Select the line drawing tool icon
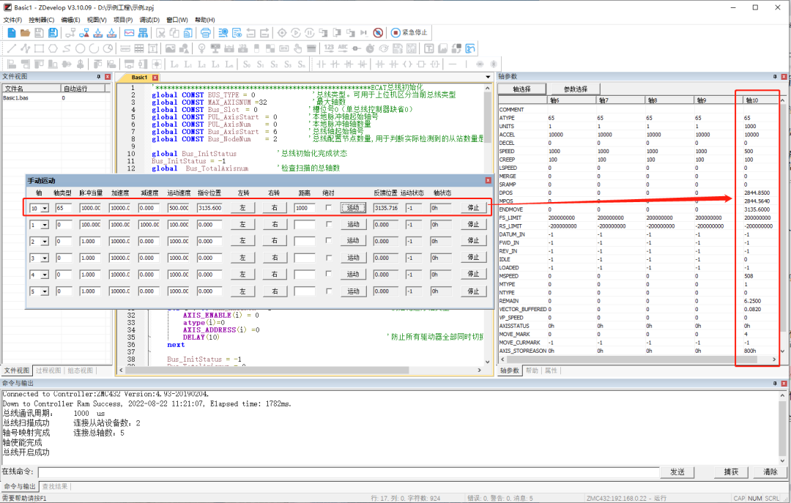Screen dimensions: 791x503 pyautogui.click(x=10, y=48)
